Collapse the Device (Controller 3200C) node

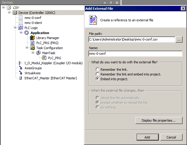(x=9, y=12)
